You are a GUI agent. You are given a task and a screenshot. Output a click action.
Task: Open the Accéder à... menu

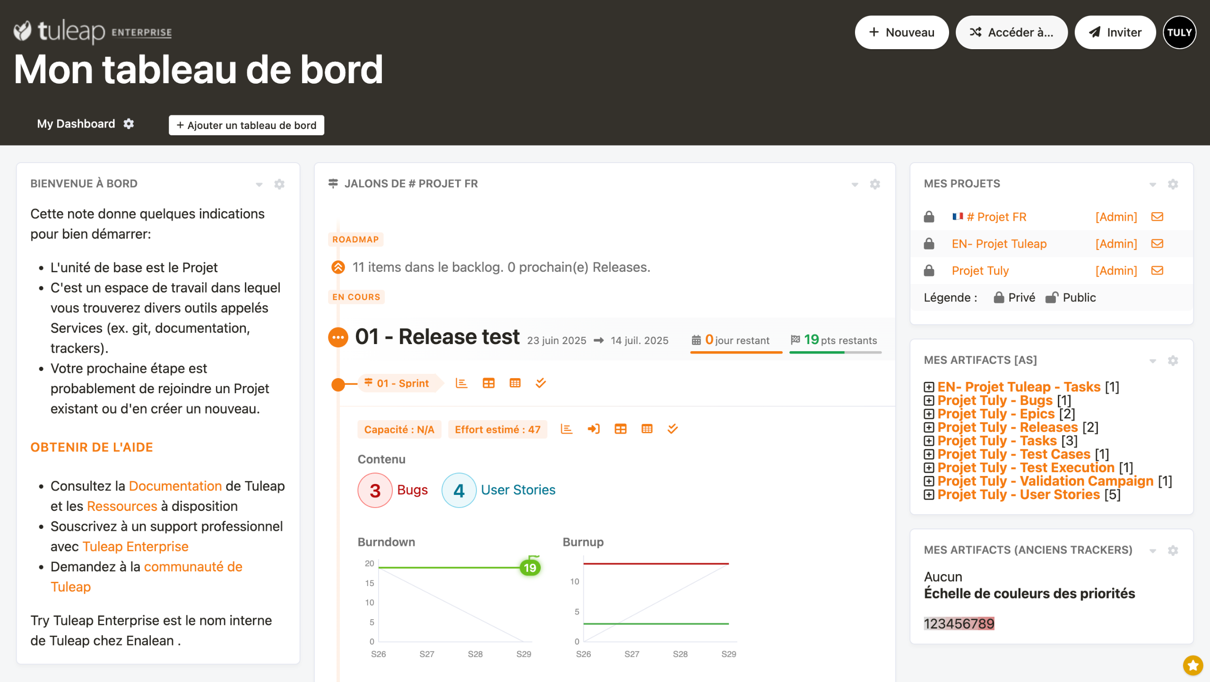(1011, 33)
